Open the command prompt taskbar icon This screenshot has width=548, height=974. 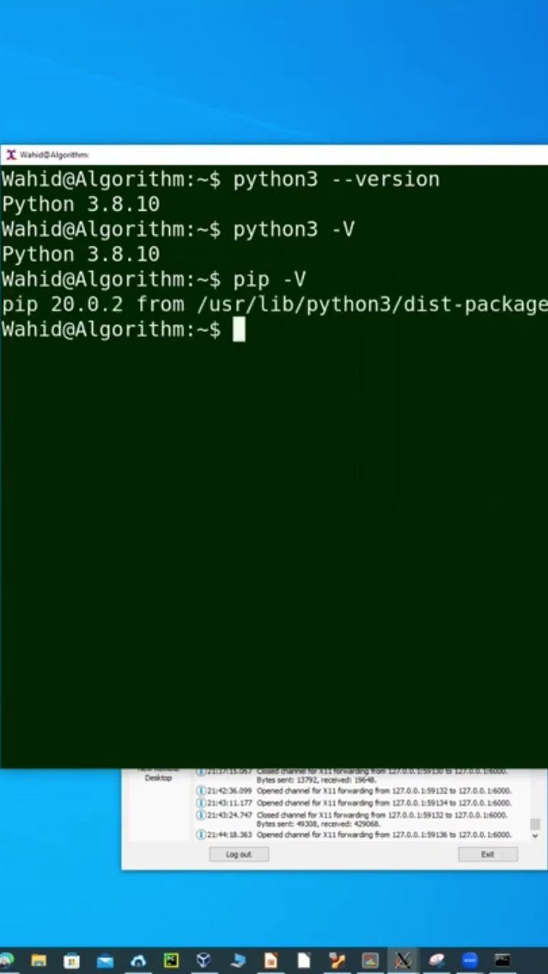pos(502,960)
